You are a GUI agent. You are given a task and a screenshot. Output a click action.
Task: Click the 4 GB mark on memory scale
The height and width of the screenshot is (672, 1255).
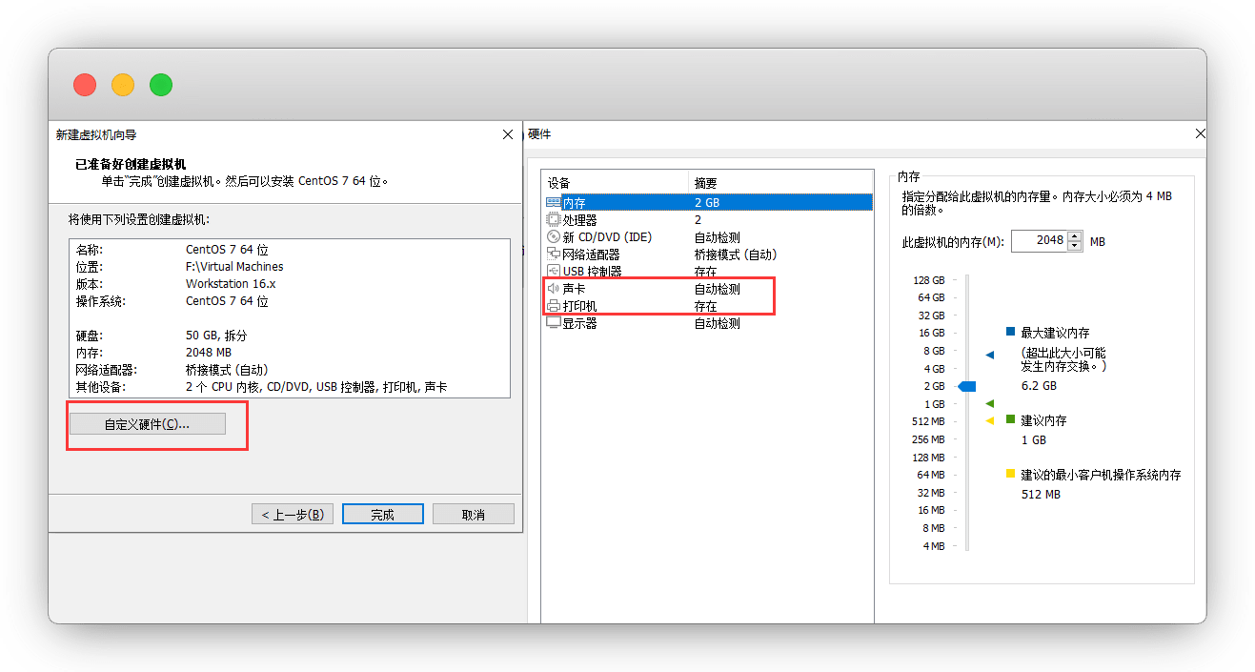pyautogui.click(x=934, y=369)
